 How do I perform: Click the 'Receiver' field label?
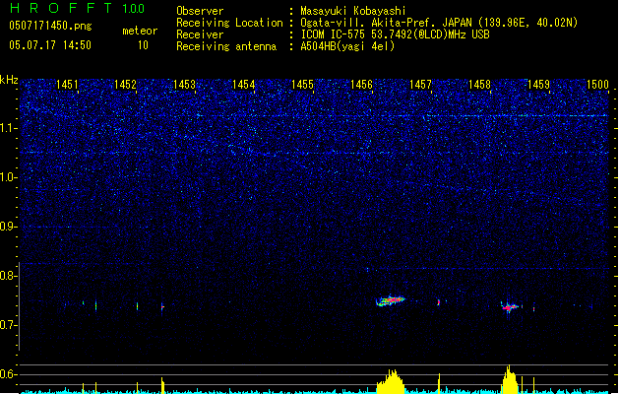[200, 34]
